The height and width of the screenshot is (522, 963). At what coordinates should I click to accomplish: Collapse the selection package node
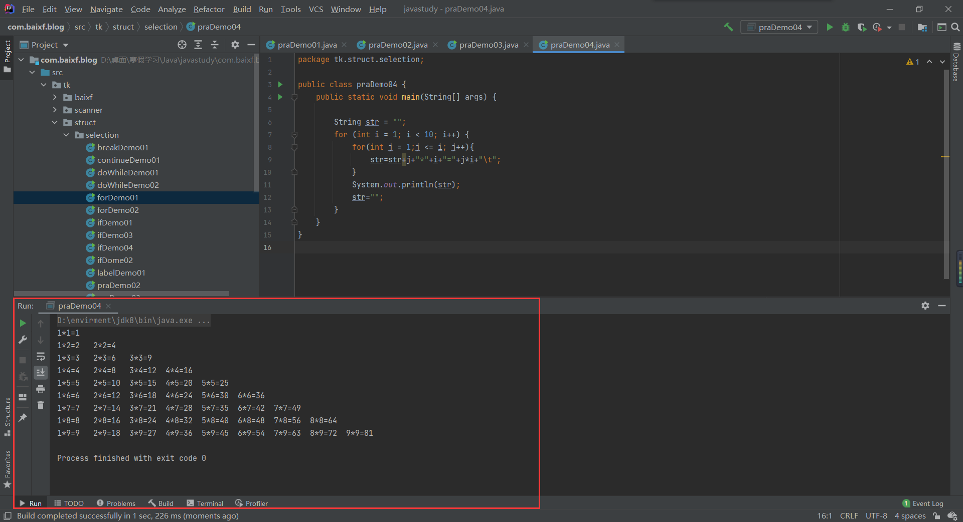point(66,135)
